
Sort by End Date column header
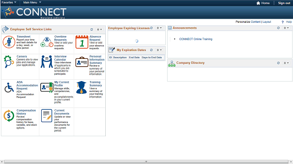(x=134, y=57)
